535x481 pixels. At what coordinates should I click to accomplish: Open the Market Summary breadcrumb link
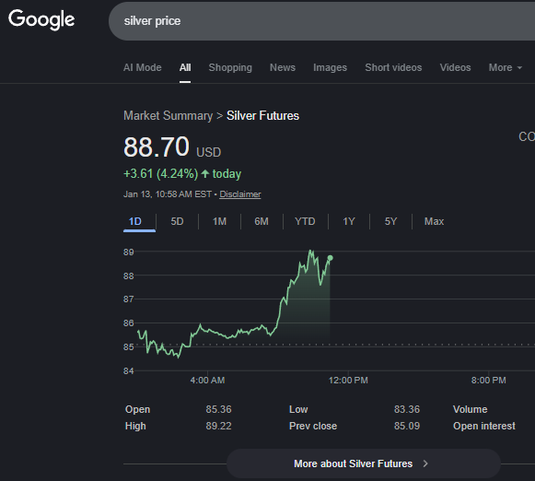(169, 116)
